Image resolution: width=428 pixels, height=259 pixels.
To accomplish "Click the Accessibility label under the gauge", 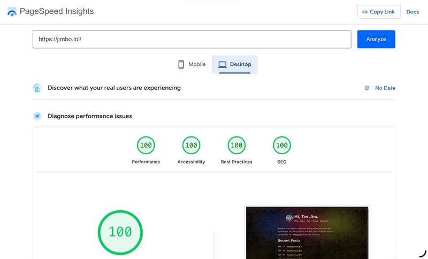I will [191, 162].
